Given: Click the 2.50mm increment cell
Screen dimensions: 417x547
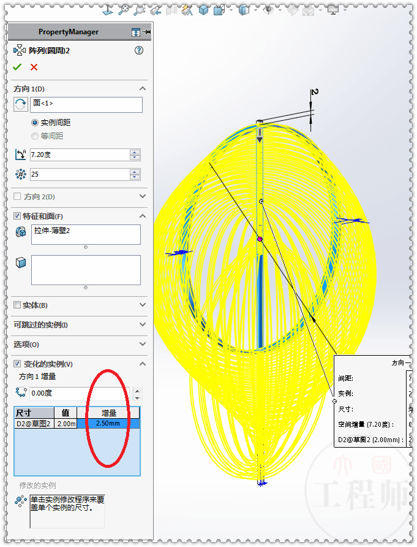Looking at the screenshot, I should [x=108, y=424].
